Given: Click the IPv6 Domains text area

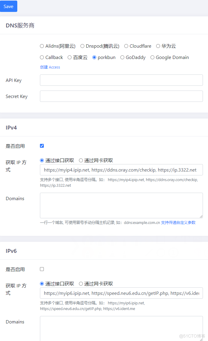Looking at the screenshot, I should click(121, 328).
